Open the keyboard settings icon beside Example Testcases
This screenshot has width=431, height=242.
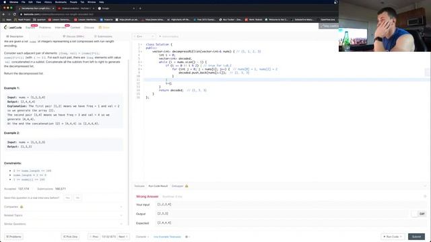coord(187,237)
